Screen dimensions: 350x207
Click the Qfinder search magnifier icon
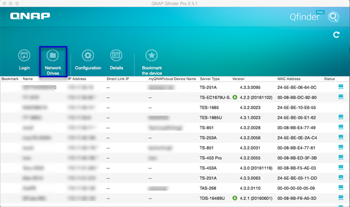[333, 17]
